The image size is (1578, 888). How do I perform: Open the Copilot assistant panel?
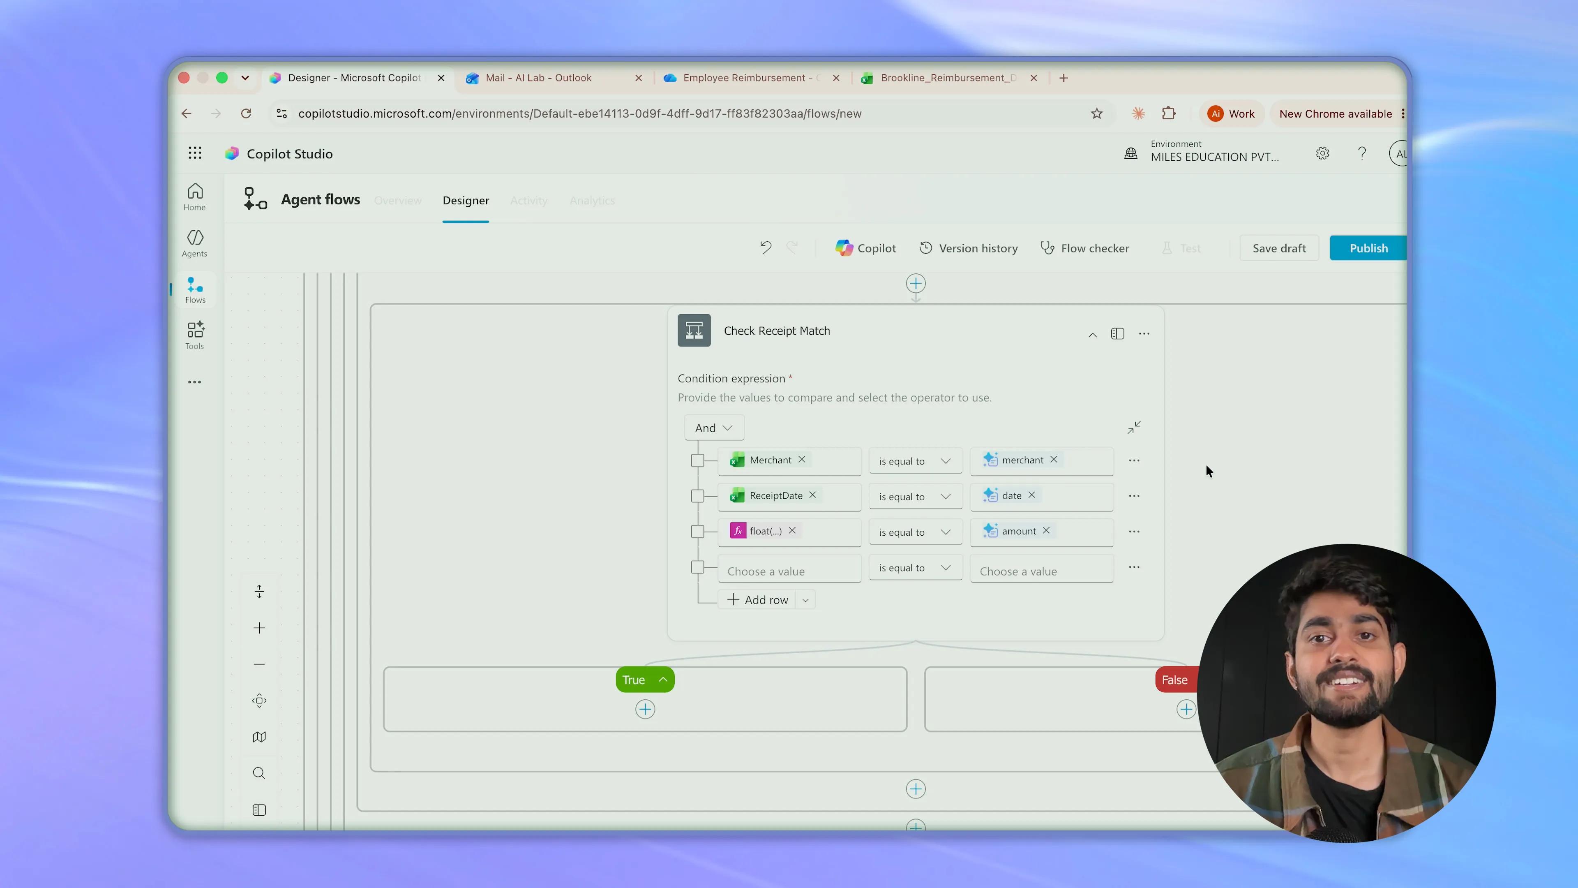pyautogui.click(x=865, y=247)
